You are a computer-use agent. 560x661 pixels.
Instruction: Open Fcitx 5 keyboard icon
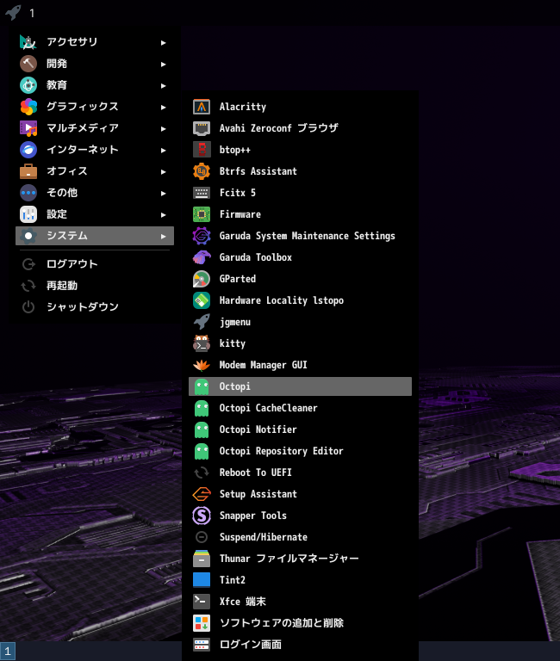coord(202,193)
